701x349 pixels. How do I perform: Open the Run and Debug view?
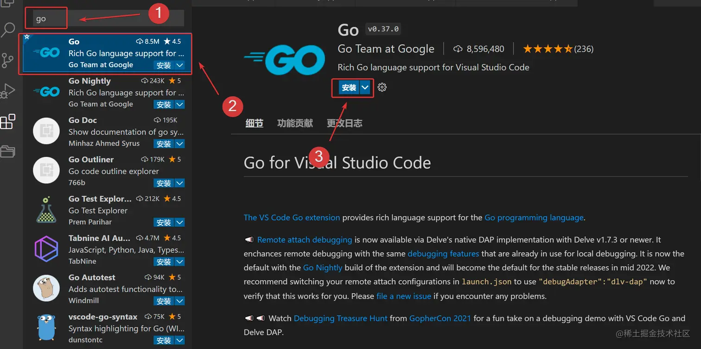[x=8, y=91]
